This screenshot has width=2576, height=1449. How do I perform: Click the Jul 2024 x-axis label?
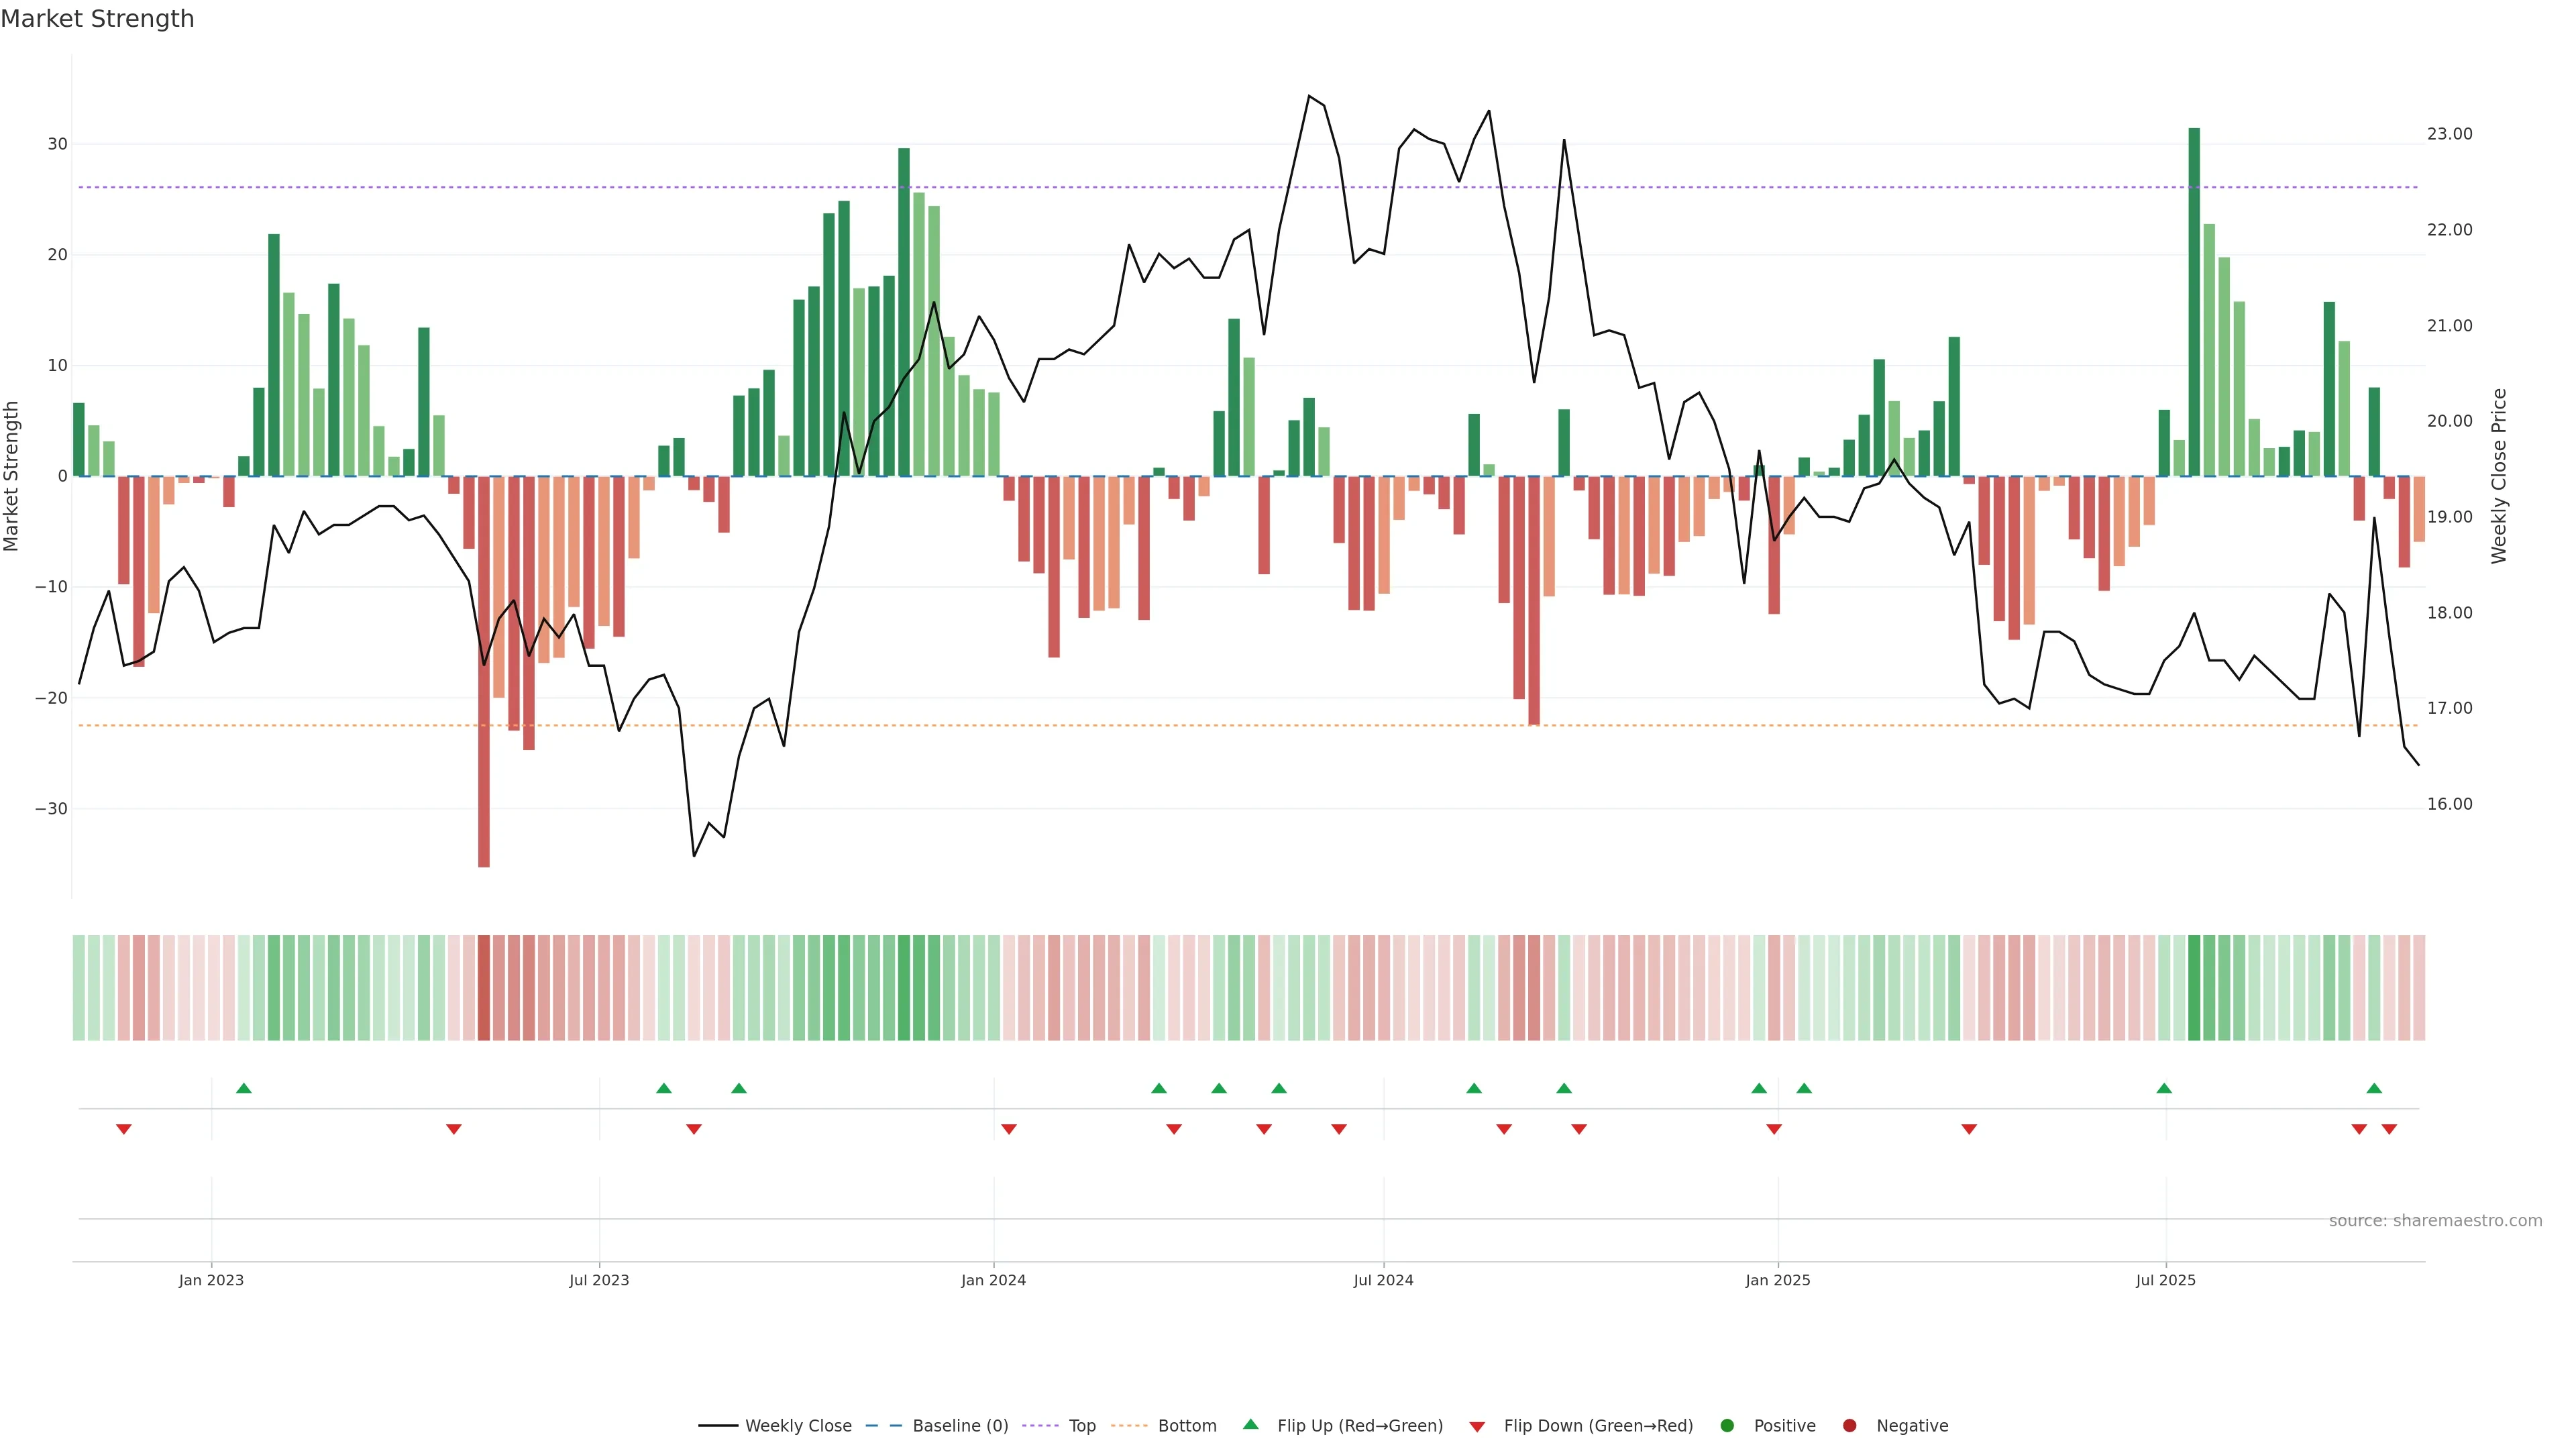point(1383,1280)
